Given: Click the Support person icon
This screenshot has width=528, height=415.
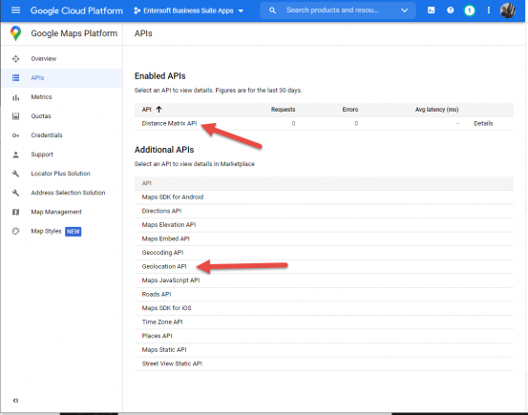Looking at the screenshot, I should click(15, 155).
